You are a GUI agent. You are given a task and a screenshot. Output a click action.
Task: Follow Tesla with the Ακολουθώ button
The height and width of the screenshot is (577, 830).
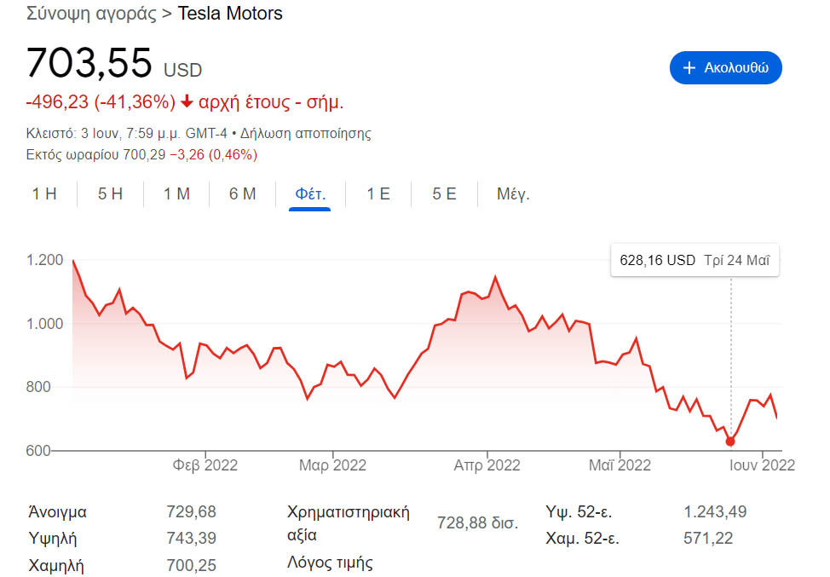[726, 68]
